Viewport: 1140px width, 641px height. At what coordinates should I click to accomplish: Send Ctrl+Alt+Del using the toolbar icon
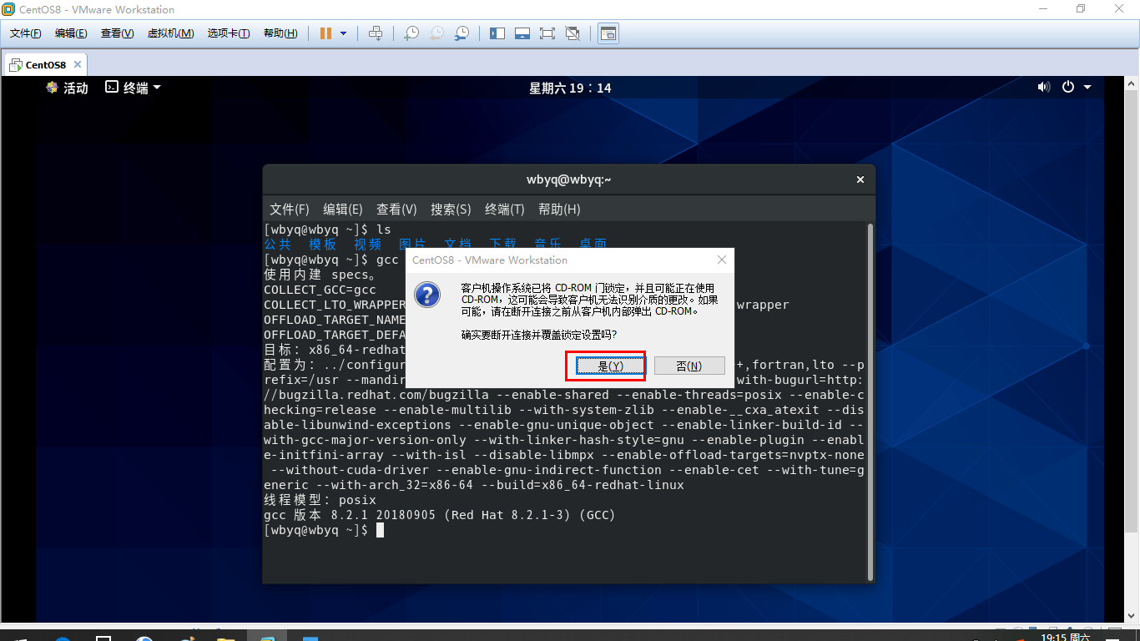376,33
